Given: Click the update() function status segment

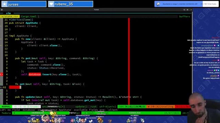Looking at the screenshot, I should 81,107.
